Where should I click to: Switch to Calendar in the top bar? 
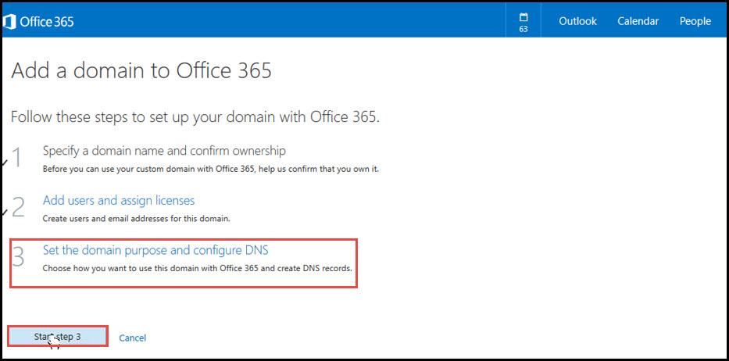point(638,21)
